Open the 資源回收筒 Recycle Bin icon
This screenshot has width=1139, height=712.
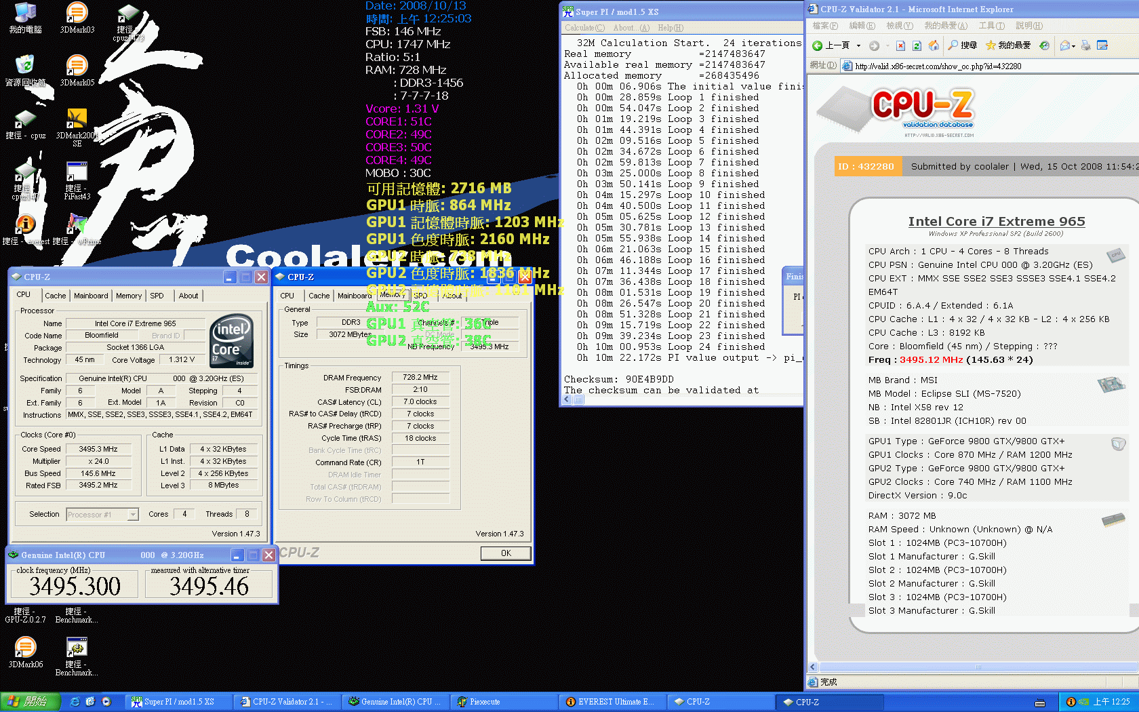(x=25, y=71)
